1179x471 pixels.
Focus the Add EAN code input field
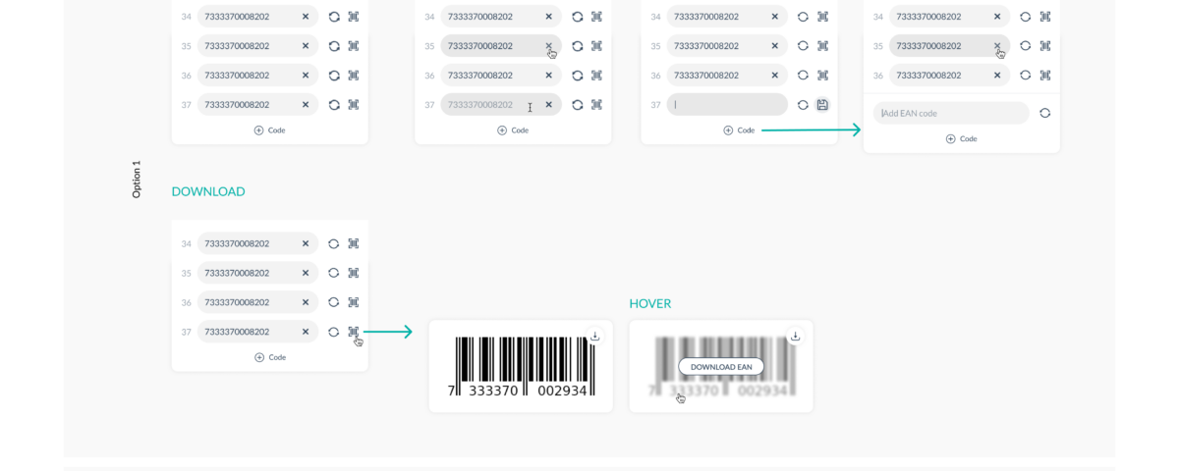click(950, 113)
